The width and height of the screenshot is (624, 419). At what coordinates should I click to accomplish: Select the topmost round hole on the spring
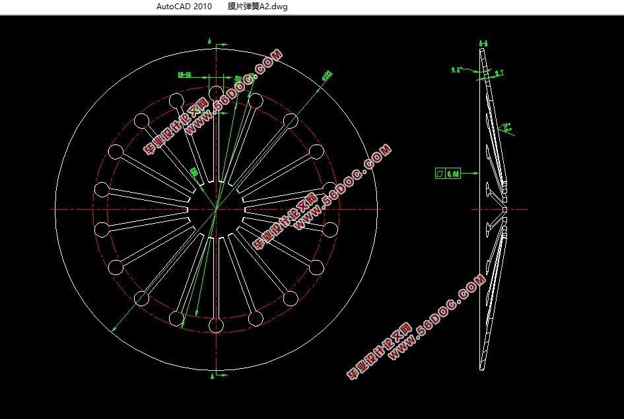point(216,92)
